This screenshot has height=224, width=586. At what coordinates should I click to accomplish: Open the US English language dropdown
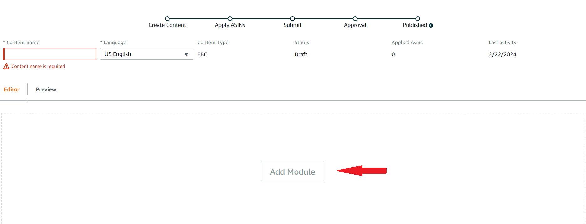pyautogui.click(x=146, y=54)
